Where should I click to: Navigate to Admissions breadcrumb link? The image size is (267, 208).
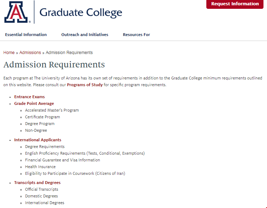(x=30, y=53)
